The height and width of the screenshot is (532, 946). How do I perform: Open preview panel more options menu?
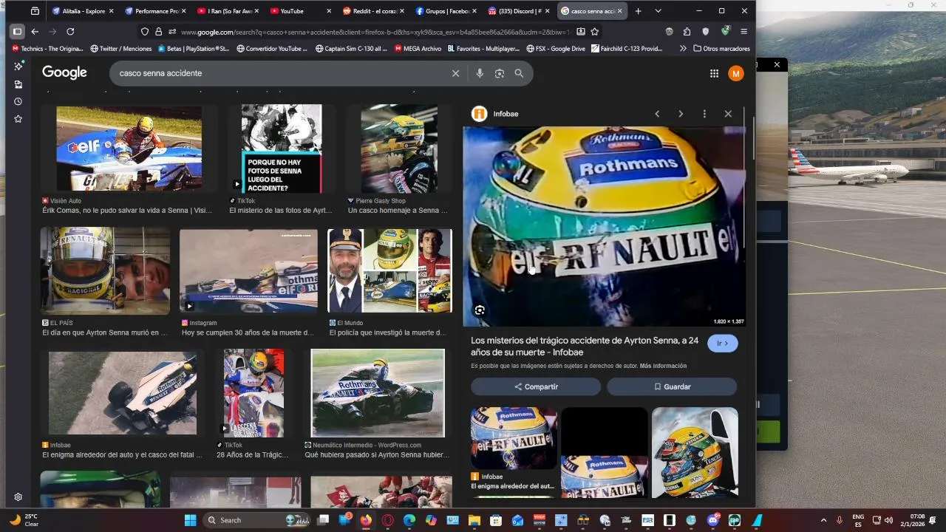pos(704,114)
